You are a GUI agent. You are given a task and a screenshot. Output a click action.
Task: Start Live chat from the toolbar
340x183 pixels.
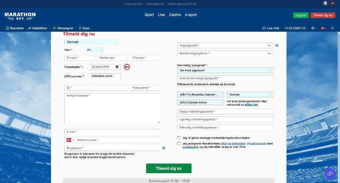[x=271, y=28]
